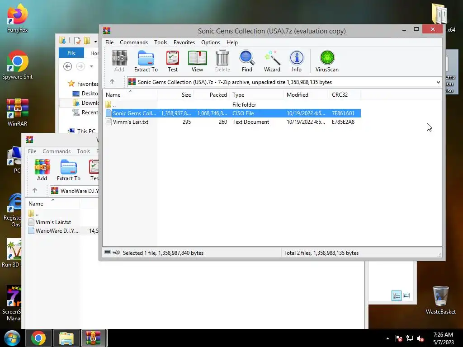
Task: Open FurryFox desktop shortcut
Action: [18, 18]
